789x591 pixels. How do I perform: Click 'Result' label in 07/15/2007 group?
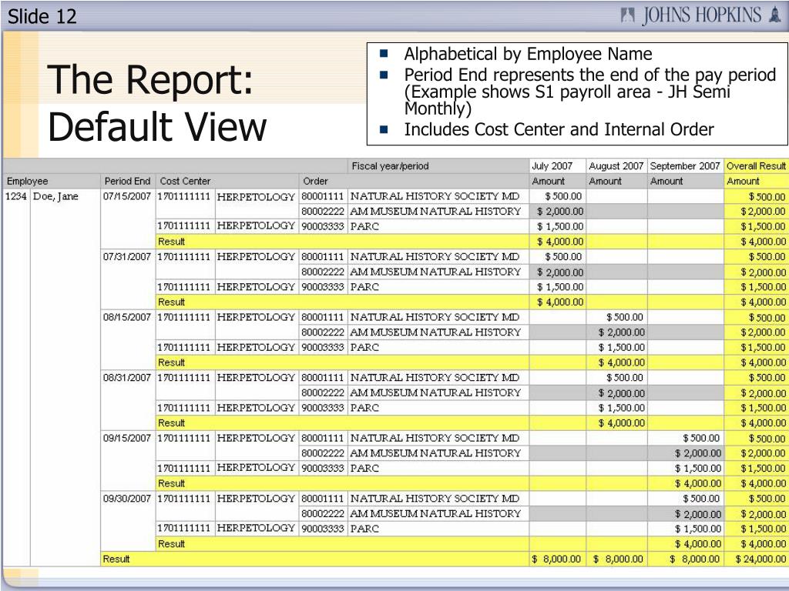coord(172,241)
